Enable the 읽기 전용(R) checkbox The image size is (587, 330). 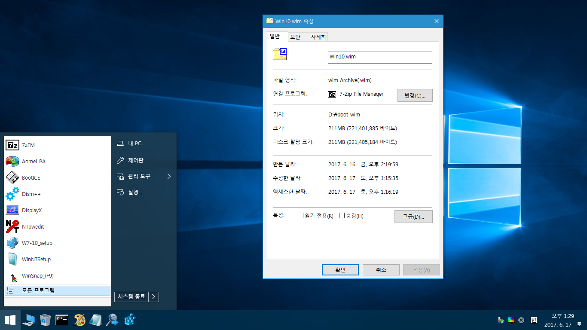[301, 216]
